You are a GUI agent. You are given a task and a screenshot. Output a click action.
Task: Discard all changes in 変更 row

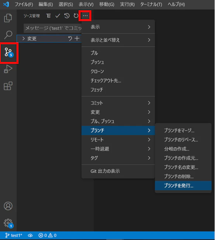click(x=70, y=39)
